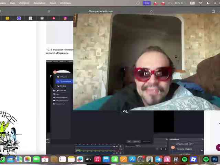Open the Safari share icon
This screenshot has width=220, height=165.
point(213,11)
